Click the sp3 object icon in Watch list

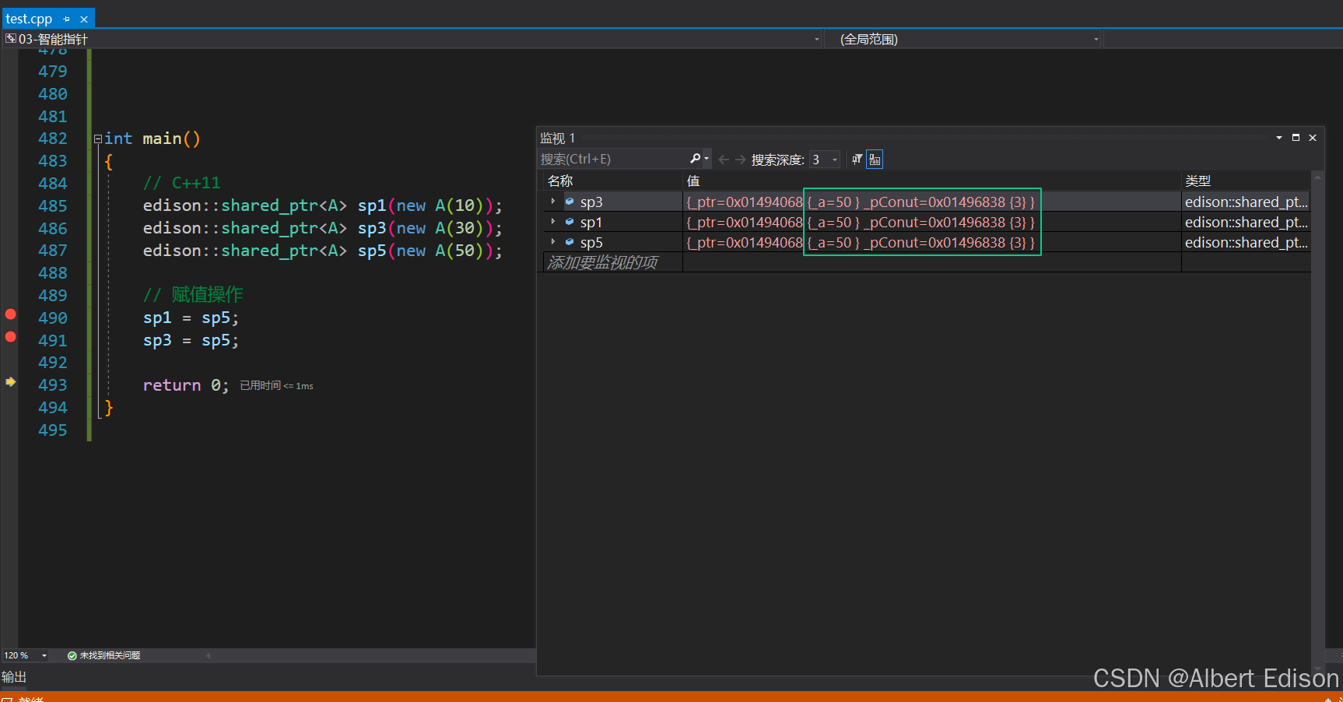570,202
